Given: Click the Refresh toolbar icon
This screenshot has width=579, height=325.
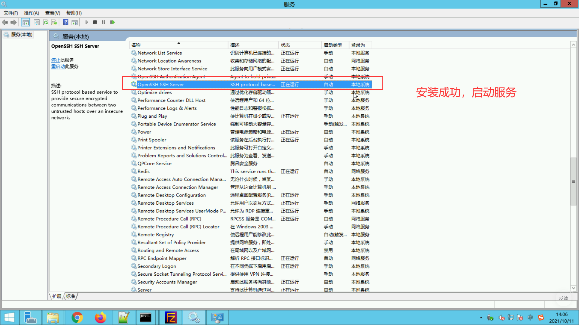Looking at the screenshot, I should 46,22.
